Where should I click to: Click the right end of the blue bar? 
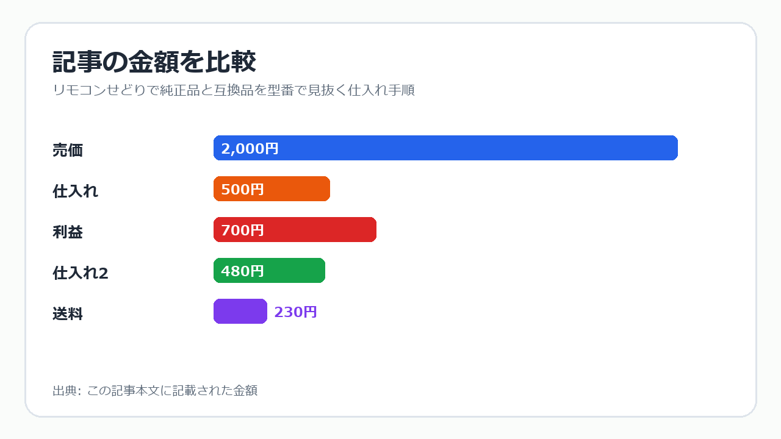pyautogui.click(x=674, y=148)
